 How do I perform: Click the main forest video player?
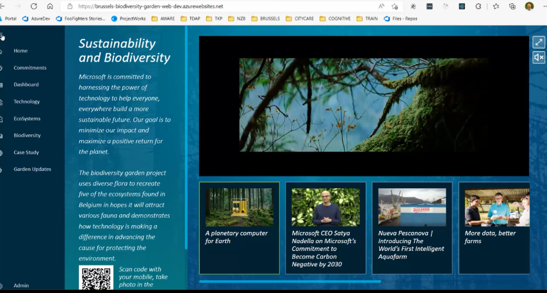pyautogui.click(x=364, y=106)
